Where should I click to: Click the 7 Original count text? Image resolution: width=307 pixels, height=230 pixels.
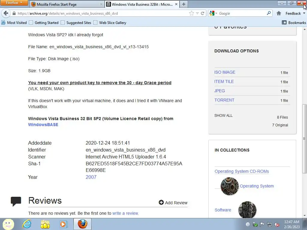pos(280,125)
